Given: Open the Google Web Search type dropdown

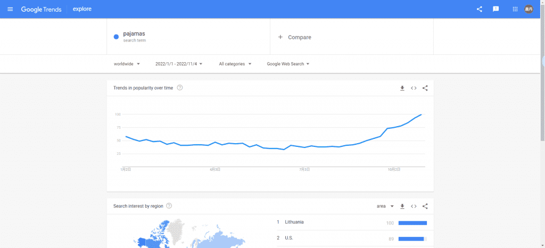Looking at the screenshot, I should coord(288,64).
